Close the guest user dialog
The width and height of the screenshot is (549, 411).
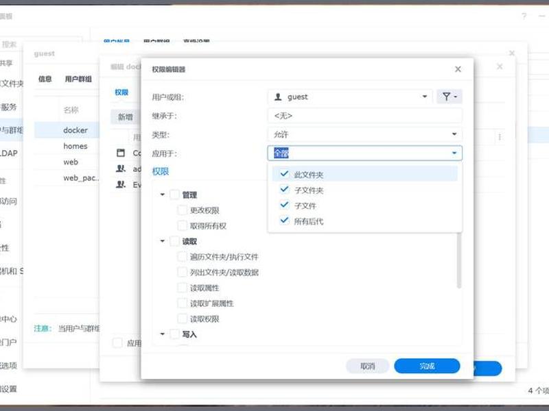(x=512, y=53)
